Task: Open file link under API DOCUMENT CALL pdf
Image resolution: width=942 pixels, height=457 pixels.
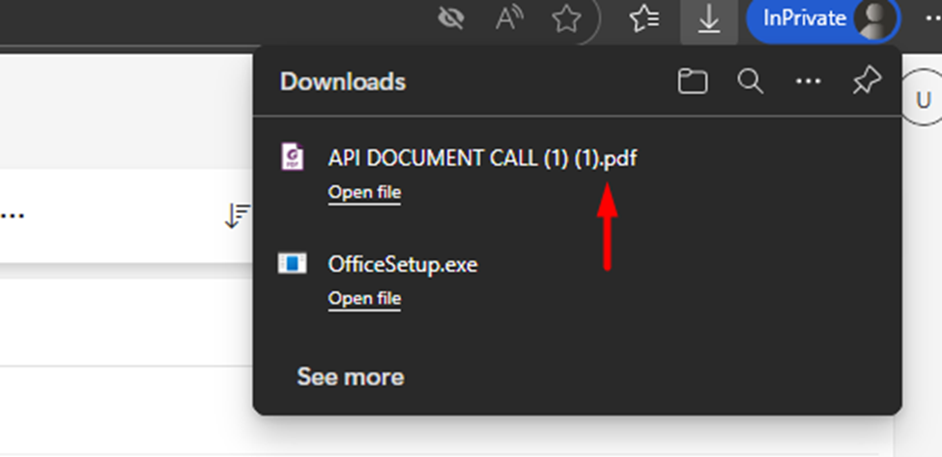Action: [364, 193]
